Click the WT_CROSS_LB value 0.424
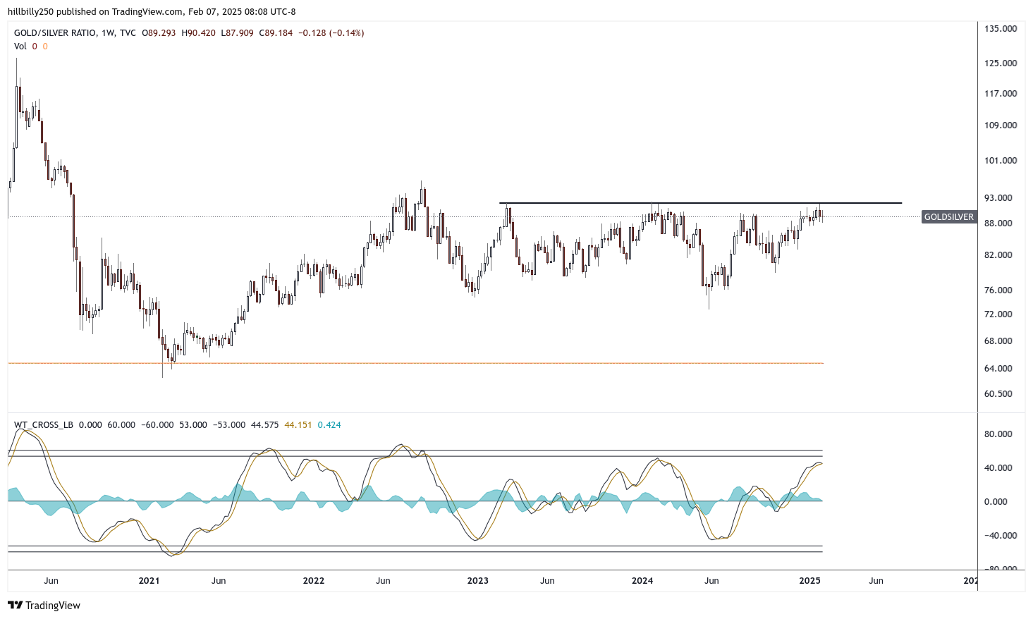The width and height of the screenshot is (1033, 619). pyautogui.click(x=329, y=425)
